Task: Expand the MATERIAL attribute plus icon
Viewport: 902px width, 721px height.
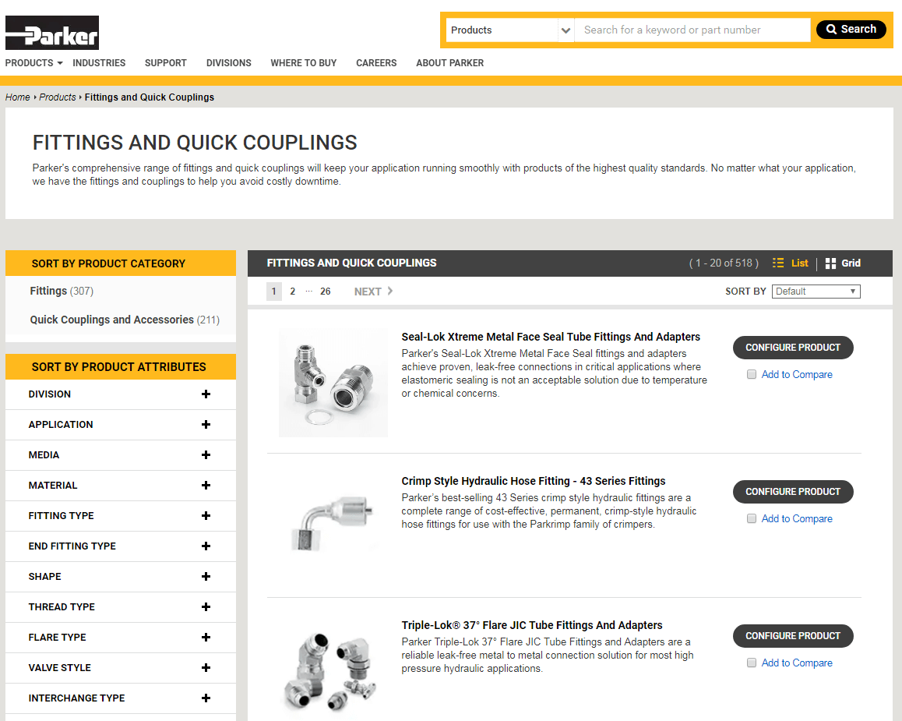Action: 206,486
